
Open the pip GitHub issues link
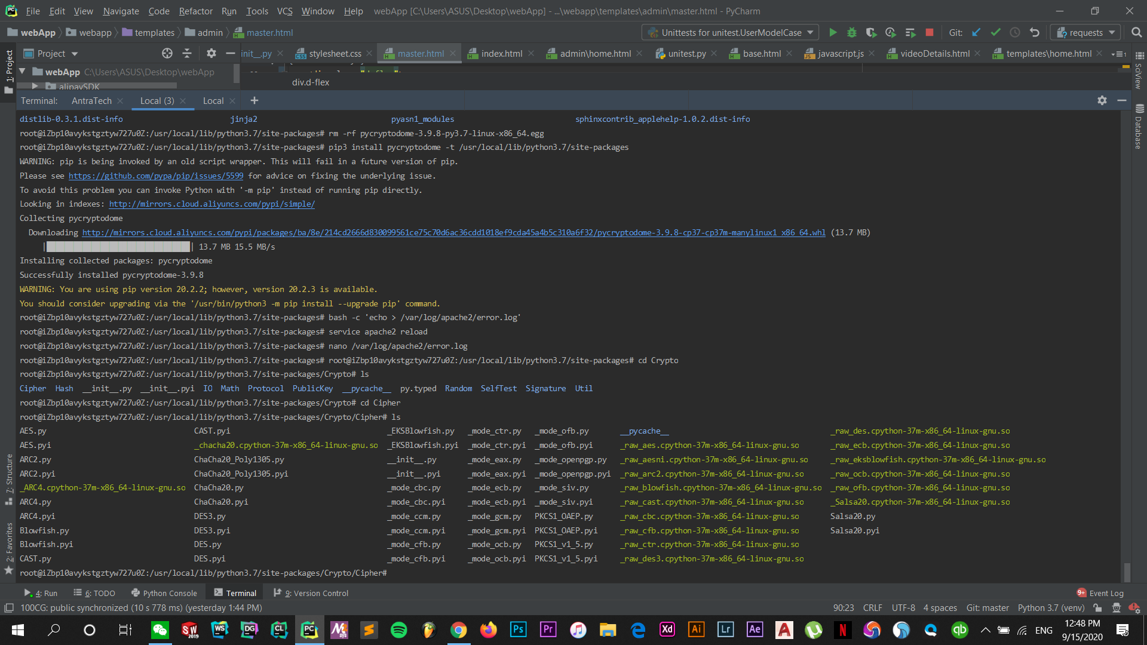(x=156, y=176)
